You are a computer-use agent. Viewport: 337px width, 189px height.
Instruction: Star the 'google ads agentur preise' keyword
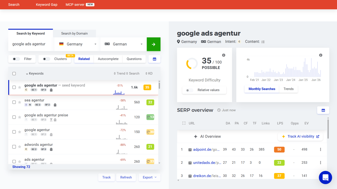(20, 117)
